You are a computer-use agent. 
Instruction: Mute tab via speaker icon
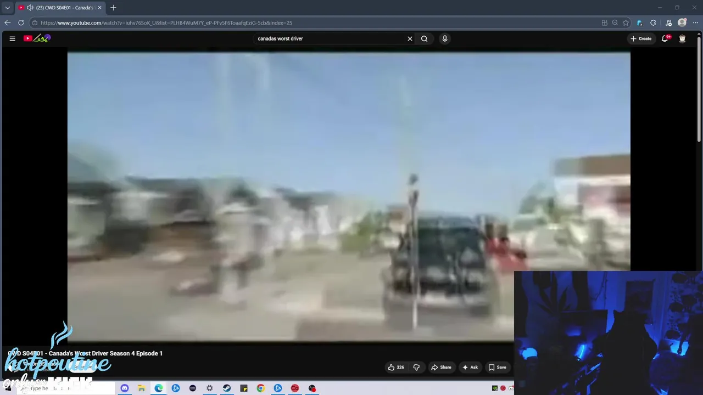[x=30, y=8]
